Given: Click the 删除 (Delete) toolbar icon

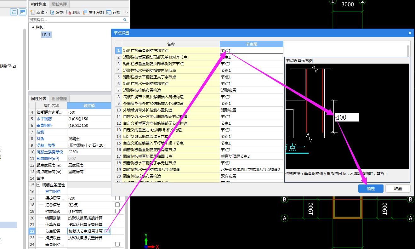Looking at the screenshot, I should pyautogui.click(x=69, y=12).
